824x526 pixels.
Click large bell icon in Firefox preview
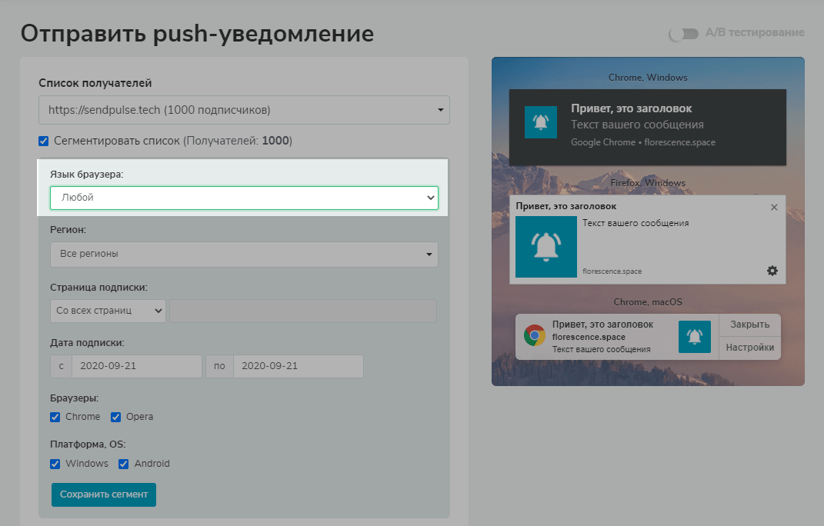[546, 247]
